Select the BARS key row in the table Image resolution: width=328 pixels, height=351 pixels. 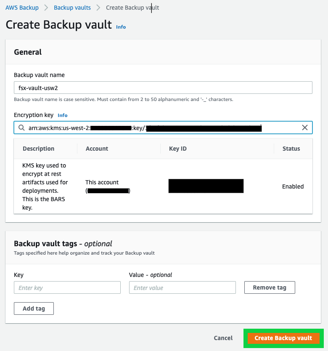coord(163,186)
